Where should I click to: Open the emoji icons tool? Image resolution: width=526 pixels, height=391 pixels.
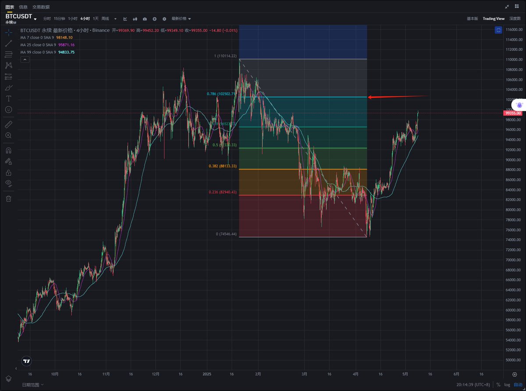click(9, 109)
